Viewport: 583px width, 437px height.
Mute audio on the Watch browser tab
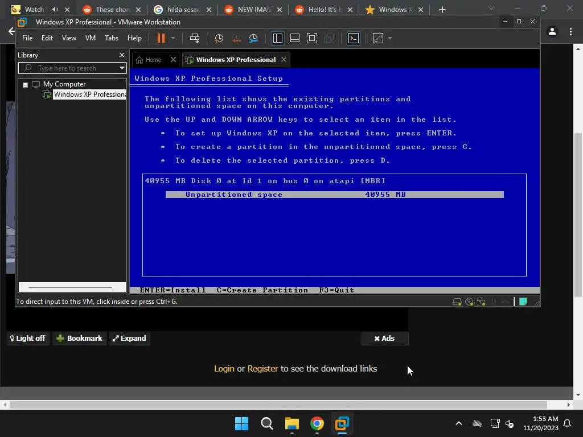tap(55, 9)
